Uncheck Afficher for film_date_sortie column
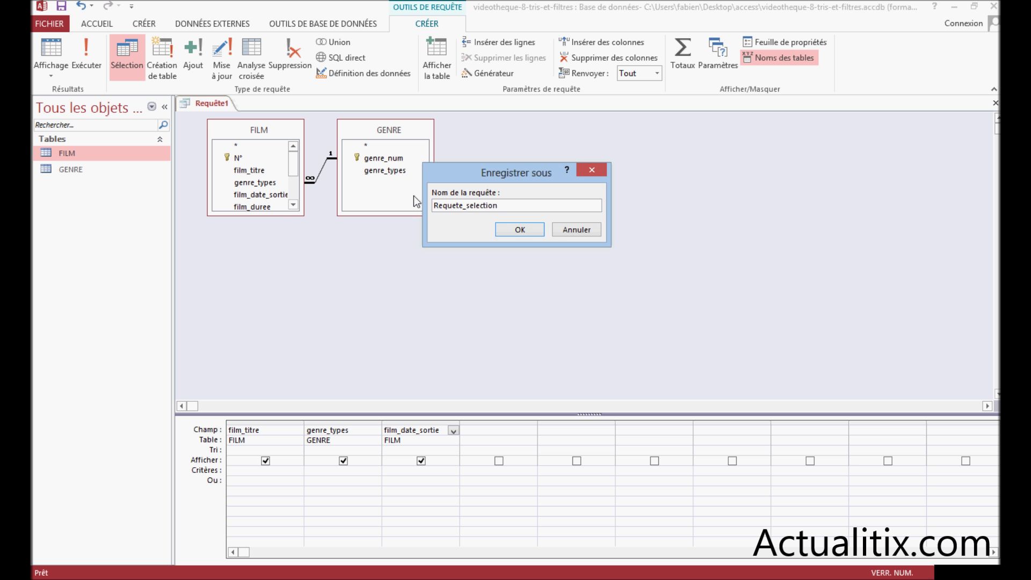The width and height of the screenshot is (1031, 580). click(421, 461)
